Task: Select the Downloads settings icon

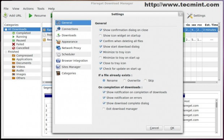Action: tap(58, 35)
